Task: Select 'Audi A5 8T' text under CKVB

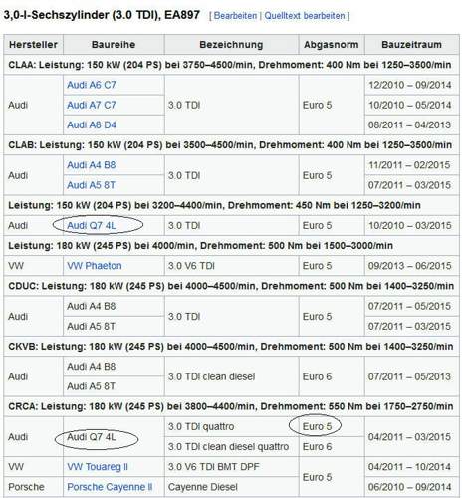Action: click(91, 386)
